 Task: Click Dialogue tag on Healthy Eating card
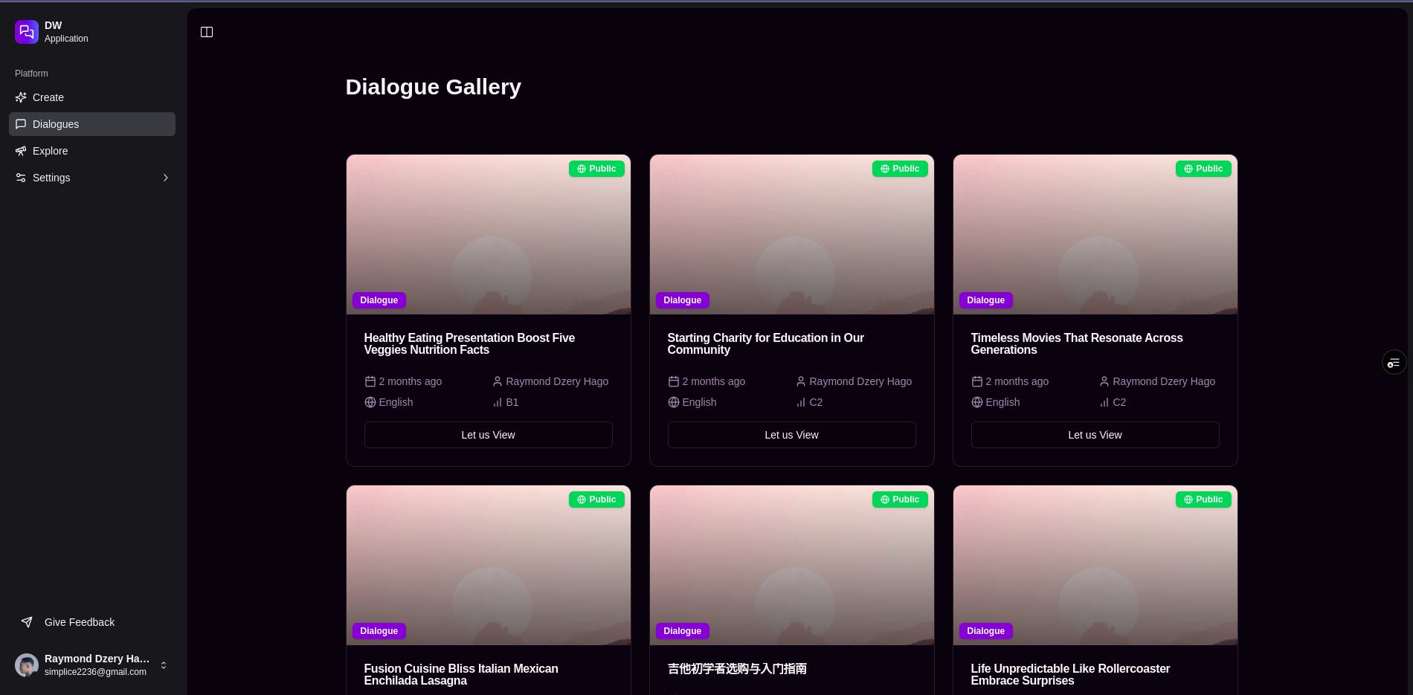click(379, 300)
